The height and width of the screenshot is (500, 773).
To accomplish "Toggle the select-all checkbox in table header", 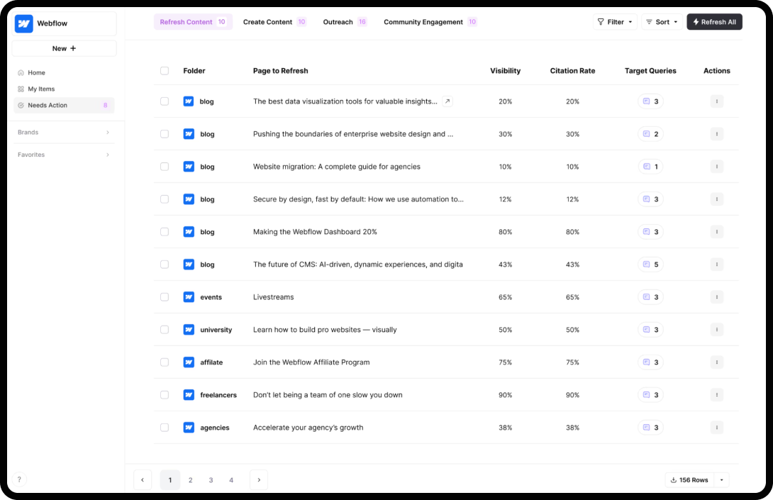I will click(165, 71).
